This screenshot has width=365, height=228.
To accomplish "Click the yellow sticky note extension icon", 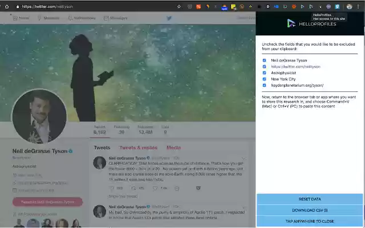I will coord(233,7).
